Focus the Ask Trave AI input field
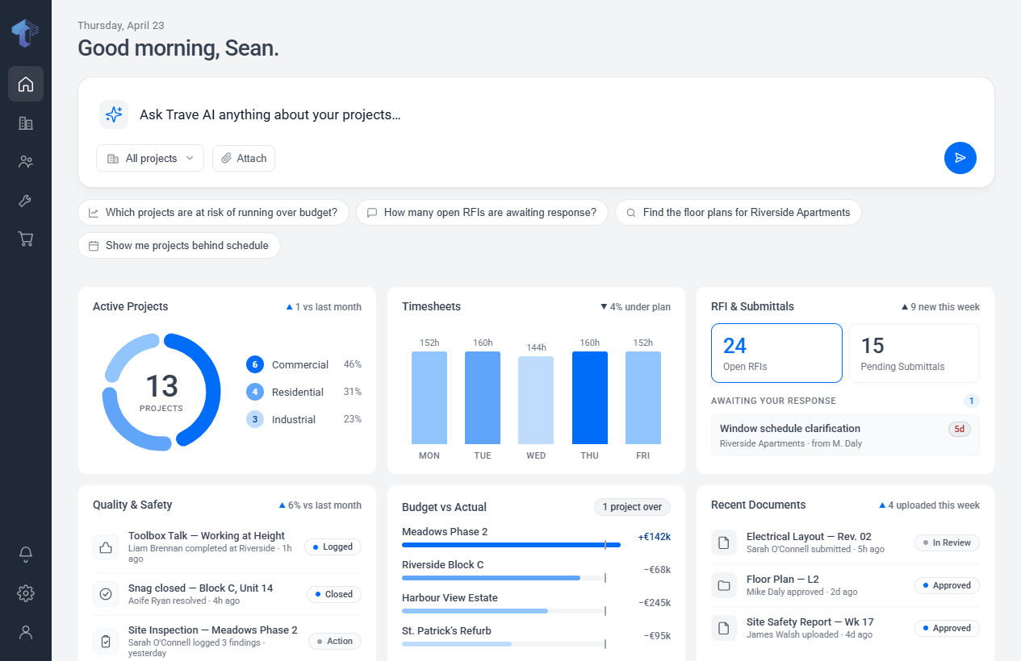 [x=537, y=114]
